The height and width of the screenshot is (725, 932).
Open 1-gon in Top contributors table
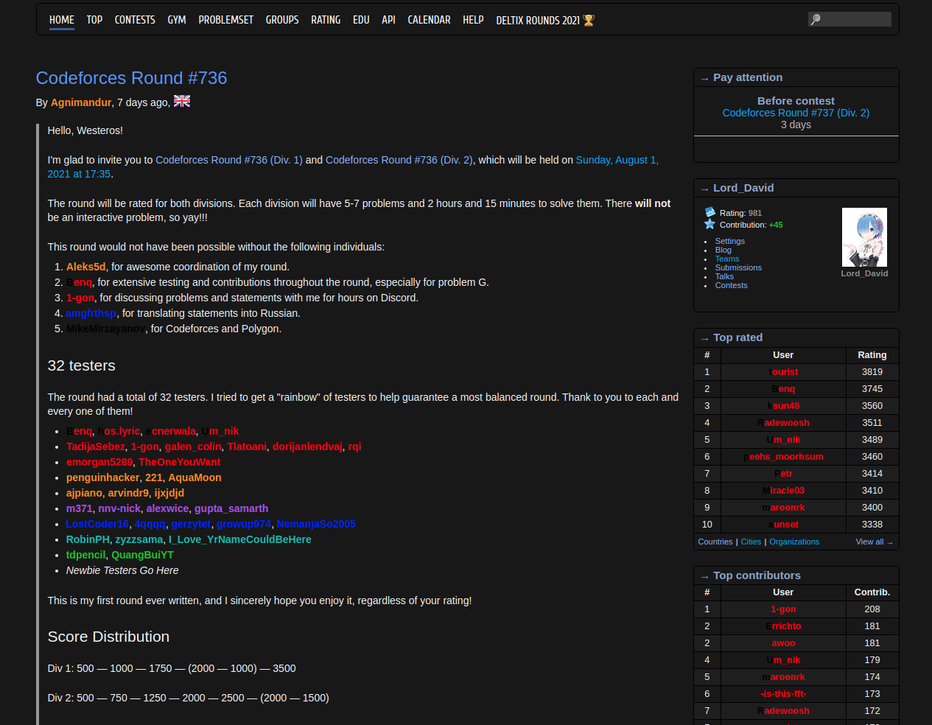pyautogui.click(x=783, y=609)
